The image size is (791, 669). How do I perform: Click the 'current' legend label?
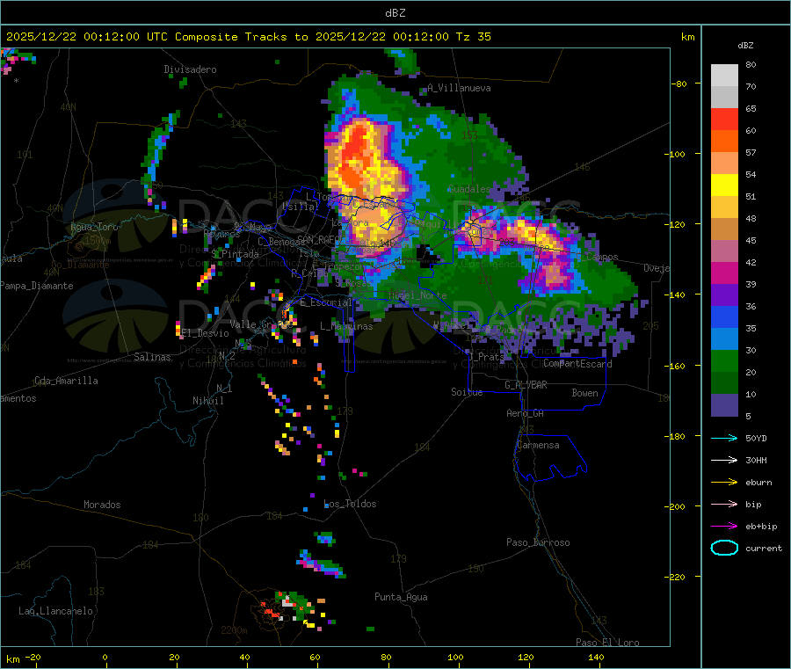click(x=764, y=549)
